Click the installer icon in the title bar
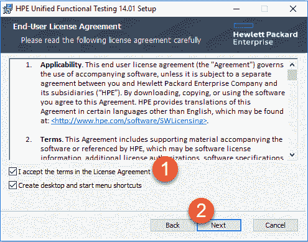 point(7,9)
